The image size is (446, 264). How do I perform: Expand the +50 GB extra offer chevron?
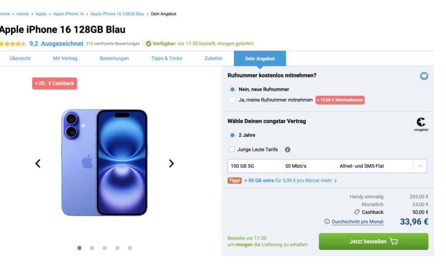[335, 181]
